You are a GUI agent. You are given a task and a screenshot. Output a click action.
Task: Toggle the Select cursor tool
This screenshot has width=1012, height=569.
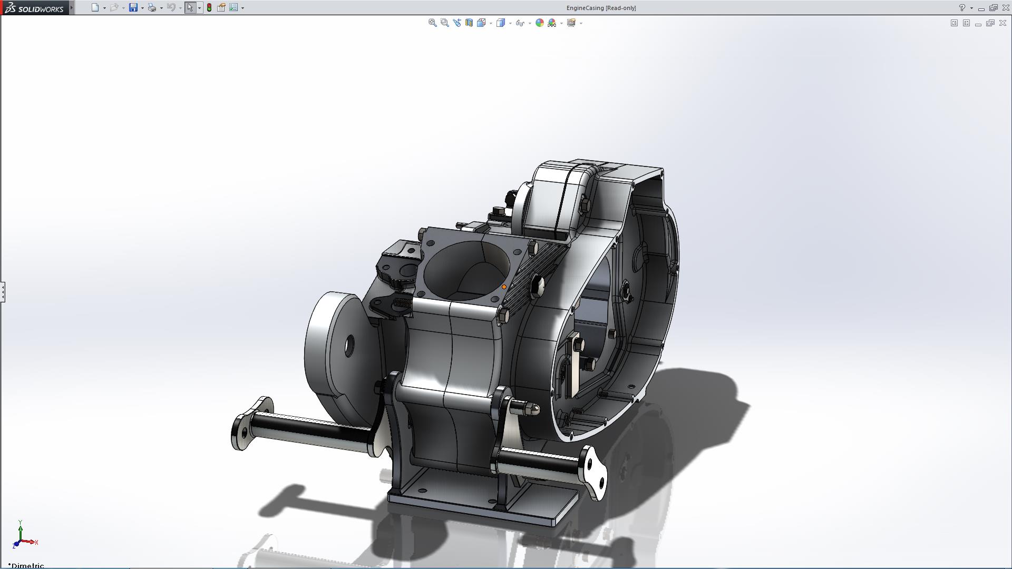[190, 7]
